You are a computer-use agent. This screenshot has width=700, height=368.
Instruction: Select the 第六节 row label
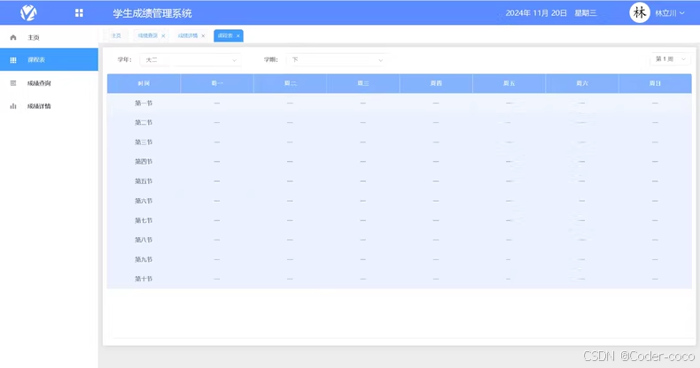(x=144, y=201)
